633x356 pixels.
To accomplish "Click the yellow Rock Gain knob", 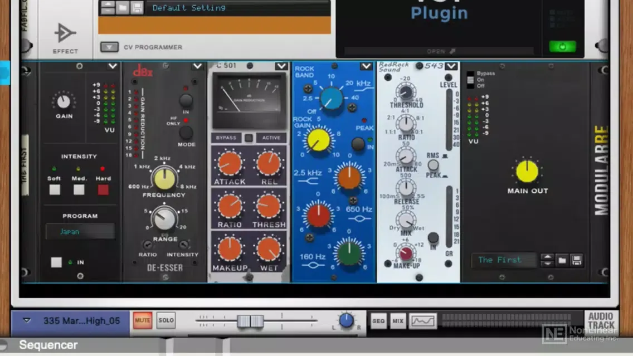I will tap(319, 140).
